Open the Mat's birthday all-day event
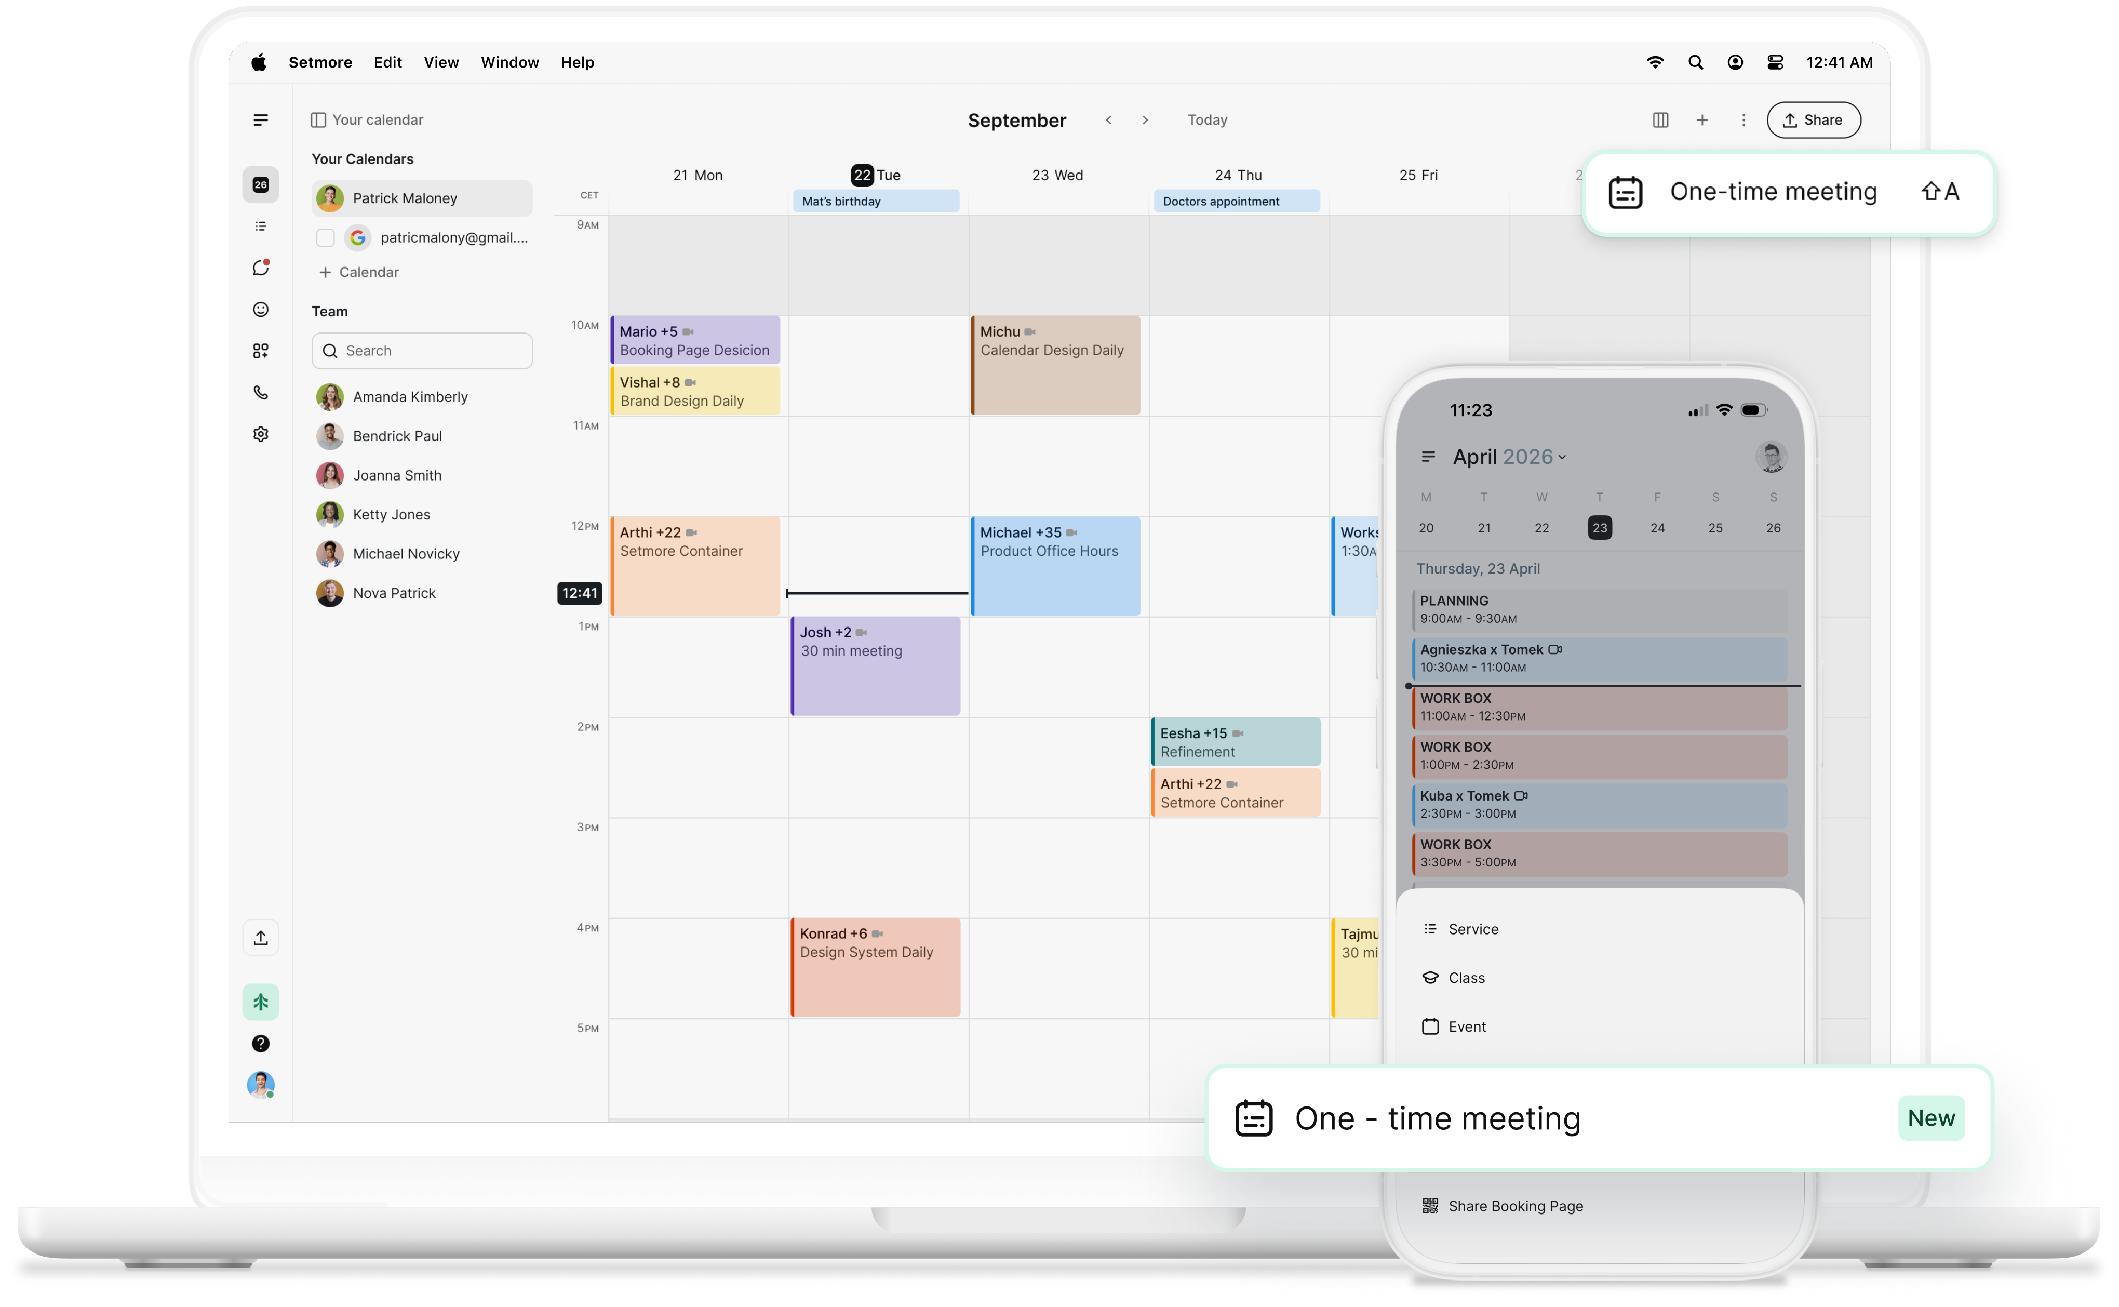Viewport: 2119px width, 1307px height. (876, 202)
